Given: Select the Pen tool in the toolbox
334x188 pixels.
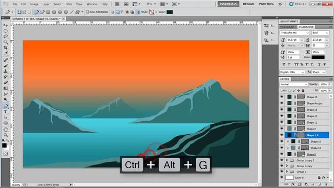Looking at the screenshot, I should click(x=6, y=106).
